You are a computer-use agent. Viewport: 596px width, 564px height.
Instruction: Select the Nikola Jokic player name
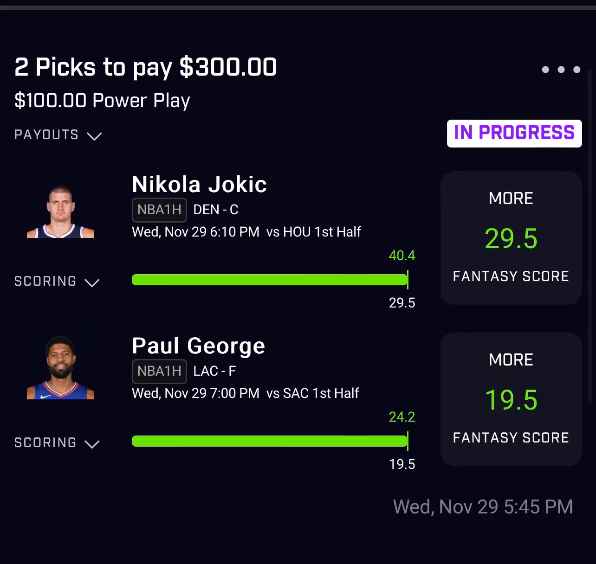coord(199,185)
